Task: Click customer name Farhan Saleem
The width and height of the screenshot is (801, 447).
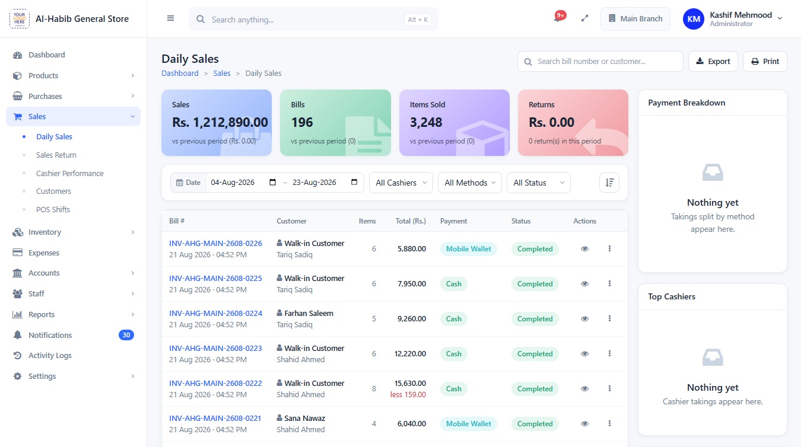Action: pos(309,314)
